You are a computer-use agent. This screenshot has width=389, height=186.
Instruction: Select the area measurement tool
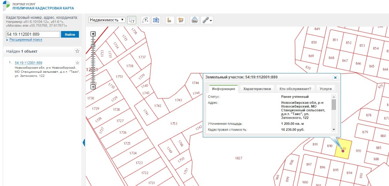click(181, 20)
